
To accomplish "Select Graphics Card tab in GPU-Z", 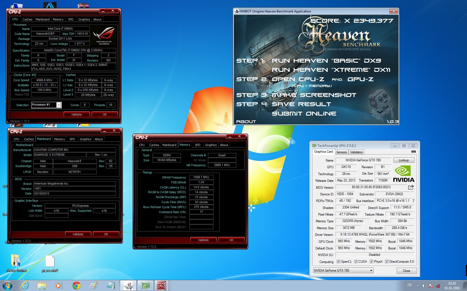I will point(323,152).
